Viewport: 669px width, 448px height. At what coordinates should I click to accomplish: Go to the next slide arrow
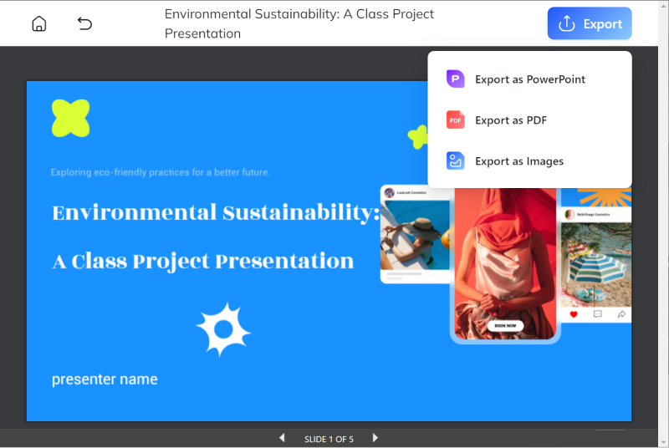(x=375, y=438)
